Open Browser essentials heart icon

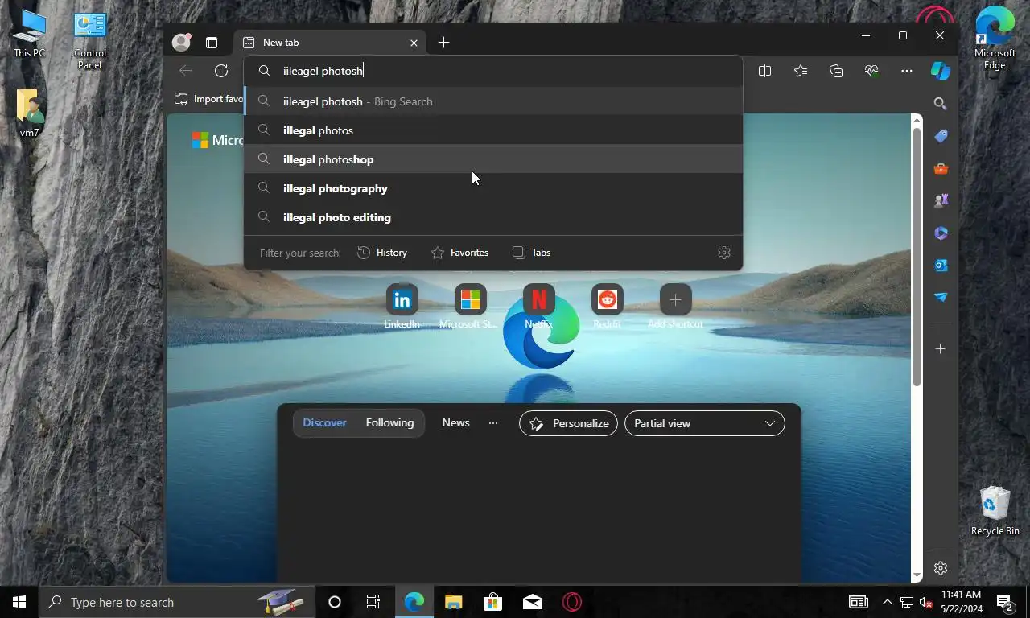(x=871, y=71)
